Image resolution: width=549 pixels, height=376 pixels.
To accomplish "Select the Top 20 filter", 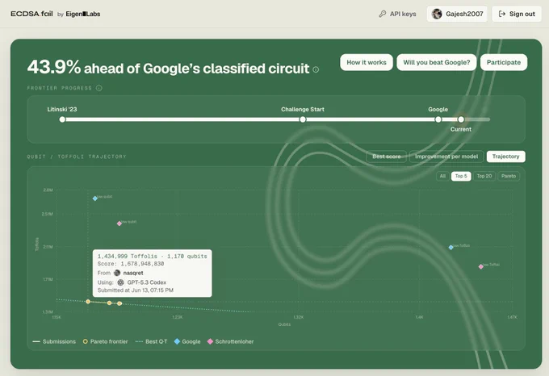I will point(484,176).
